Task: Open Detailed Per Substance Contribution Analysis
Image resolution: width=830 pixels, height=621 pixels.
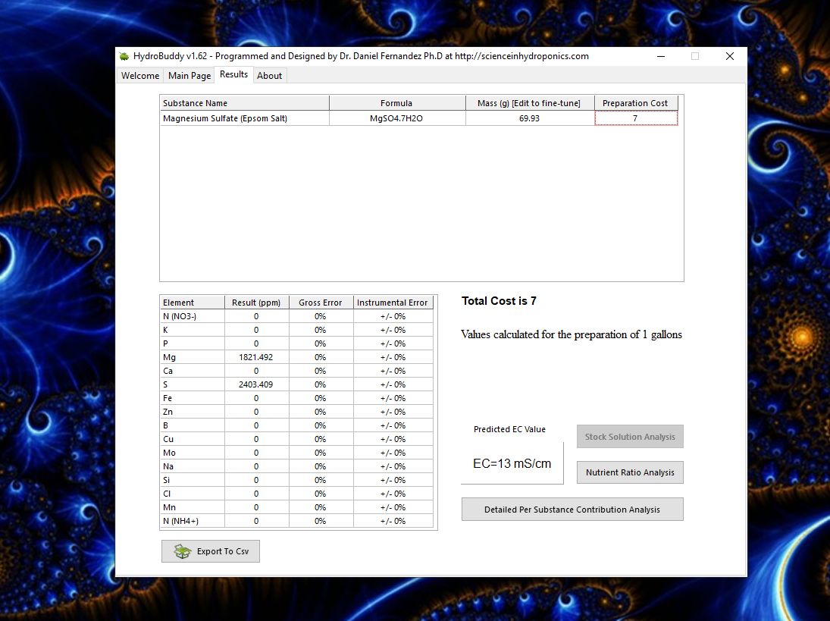Action: (x=572, y=510)
